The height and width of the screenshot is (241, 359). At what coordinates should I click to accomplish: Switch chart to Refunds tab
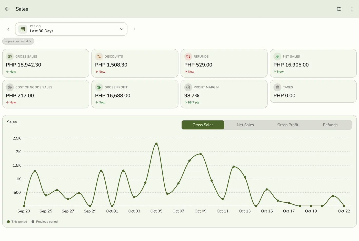tap(330, 125)
